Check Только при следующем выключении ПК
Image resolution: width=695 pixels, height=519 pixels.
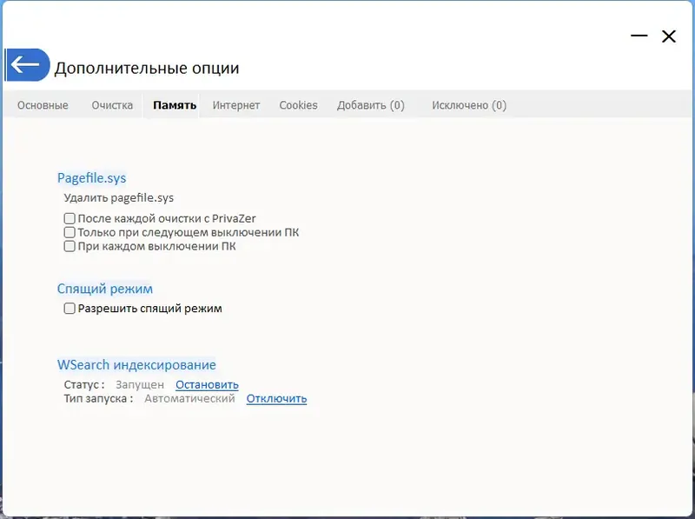69,232
